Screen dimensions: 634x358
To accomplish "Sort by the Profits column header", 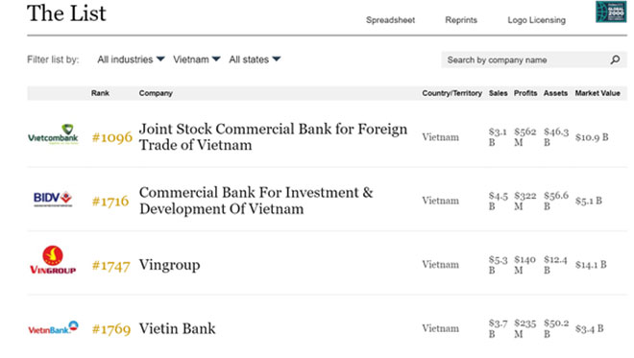I will tap(525, 93).
